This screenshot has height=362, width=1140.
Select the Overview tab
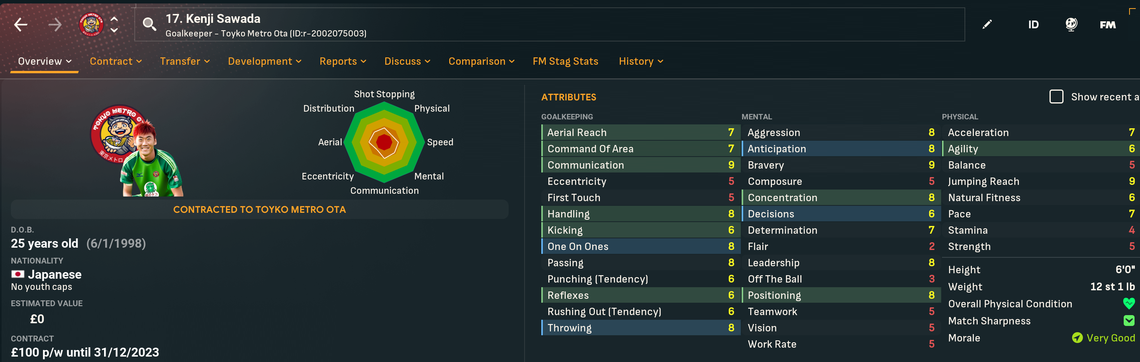point(44,62)
